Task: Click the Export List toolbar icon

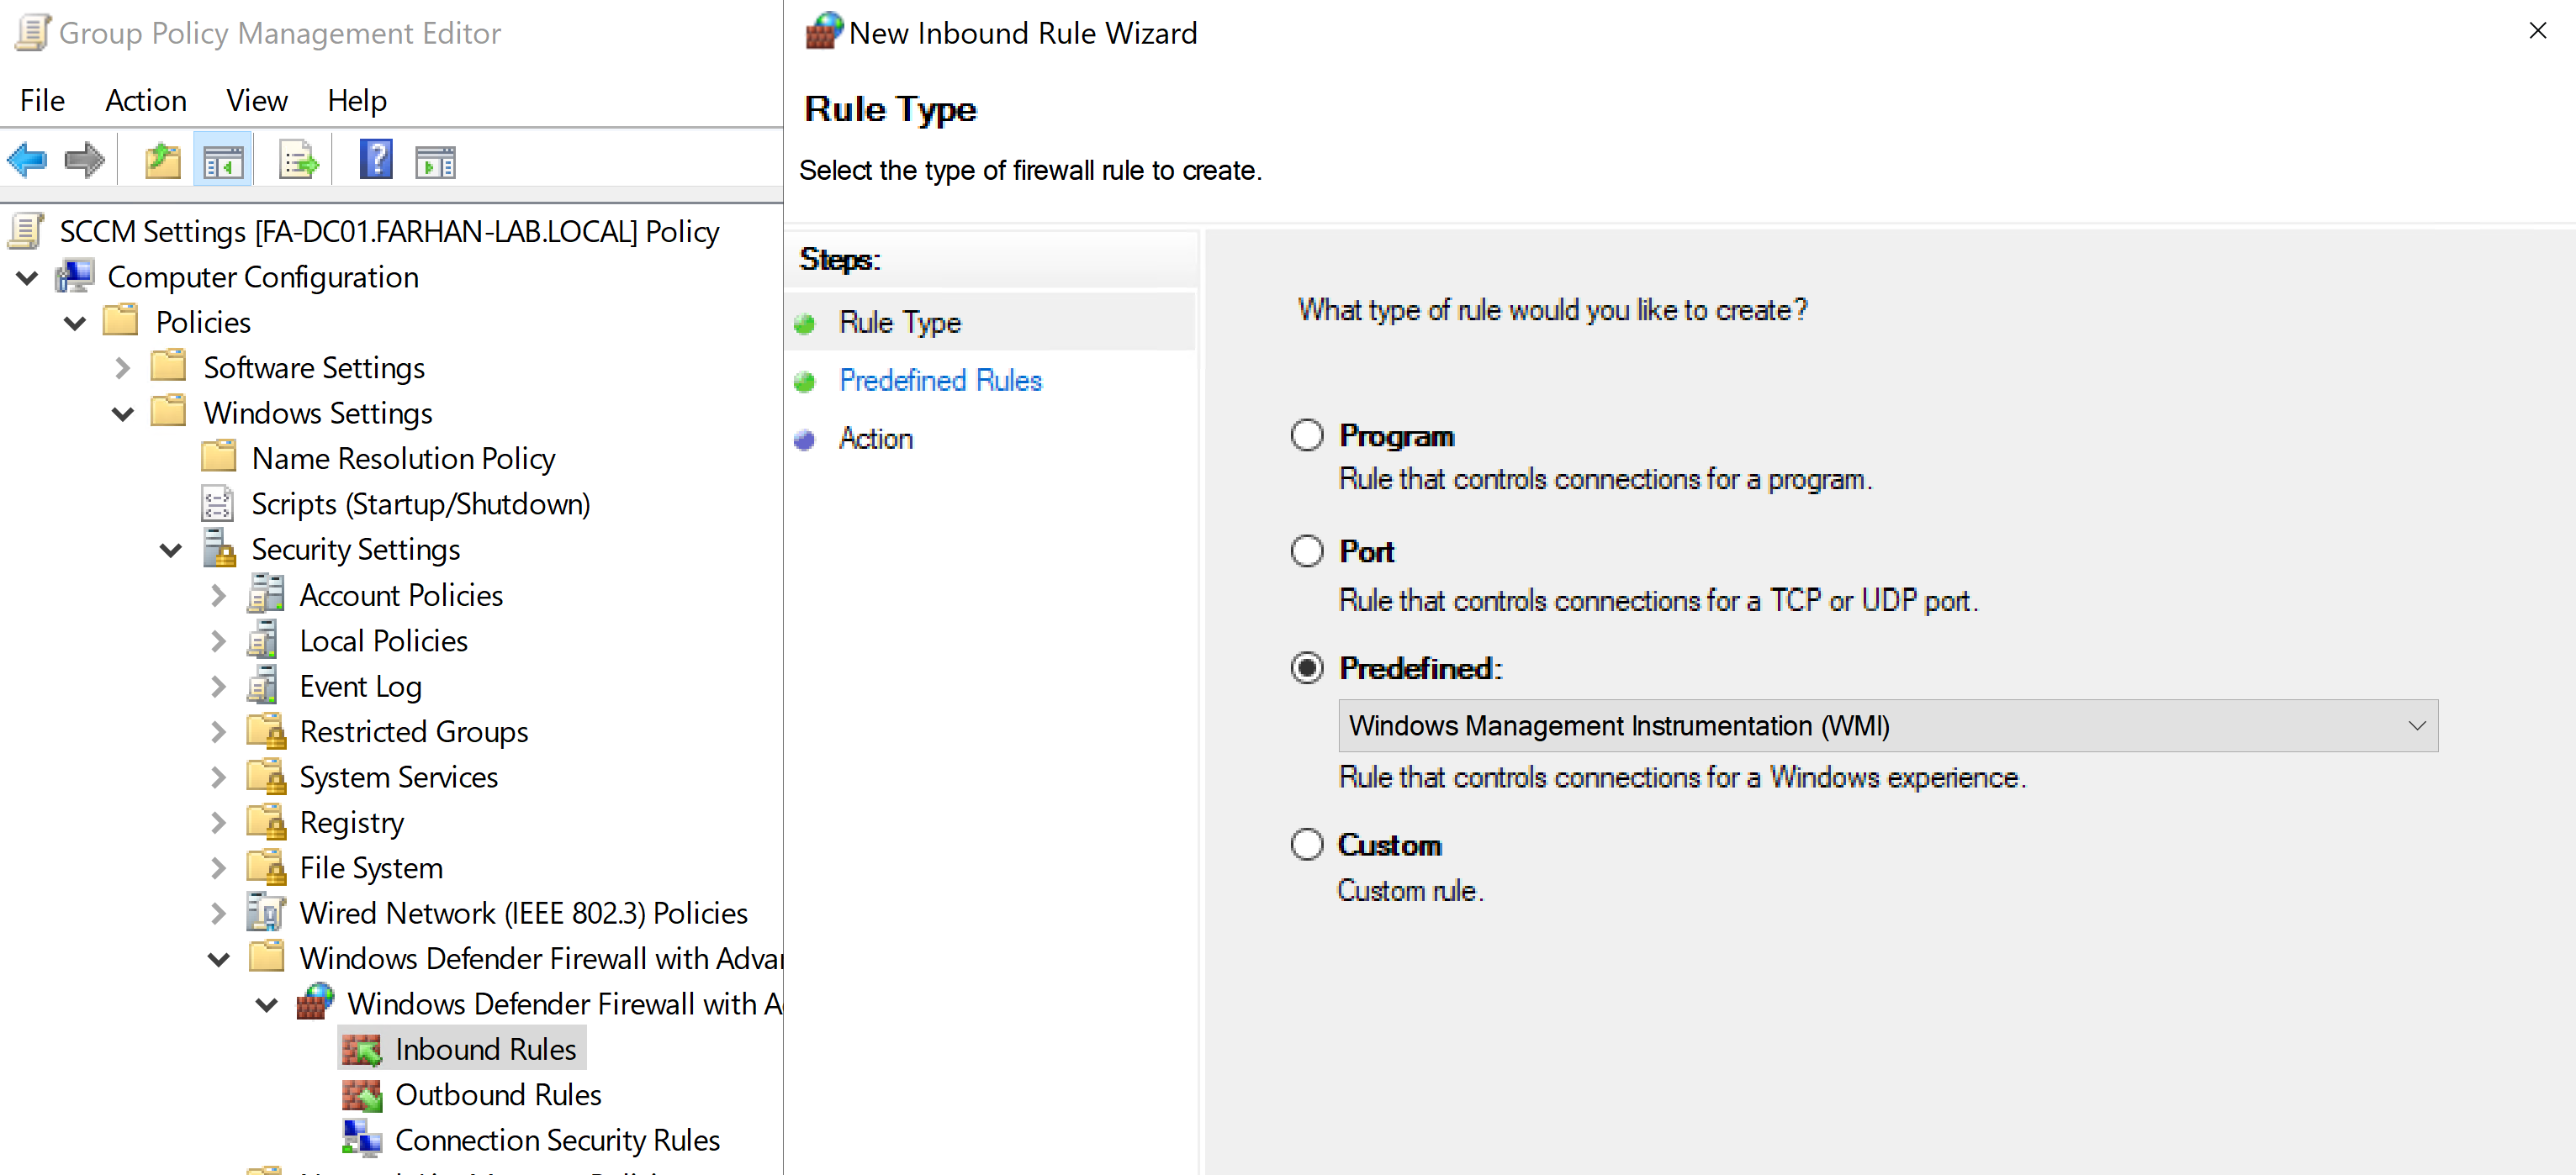Action: (x=298, y=160)
